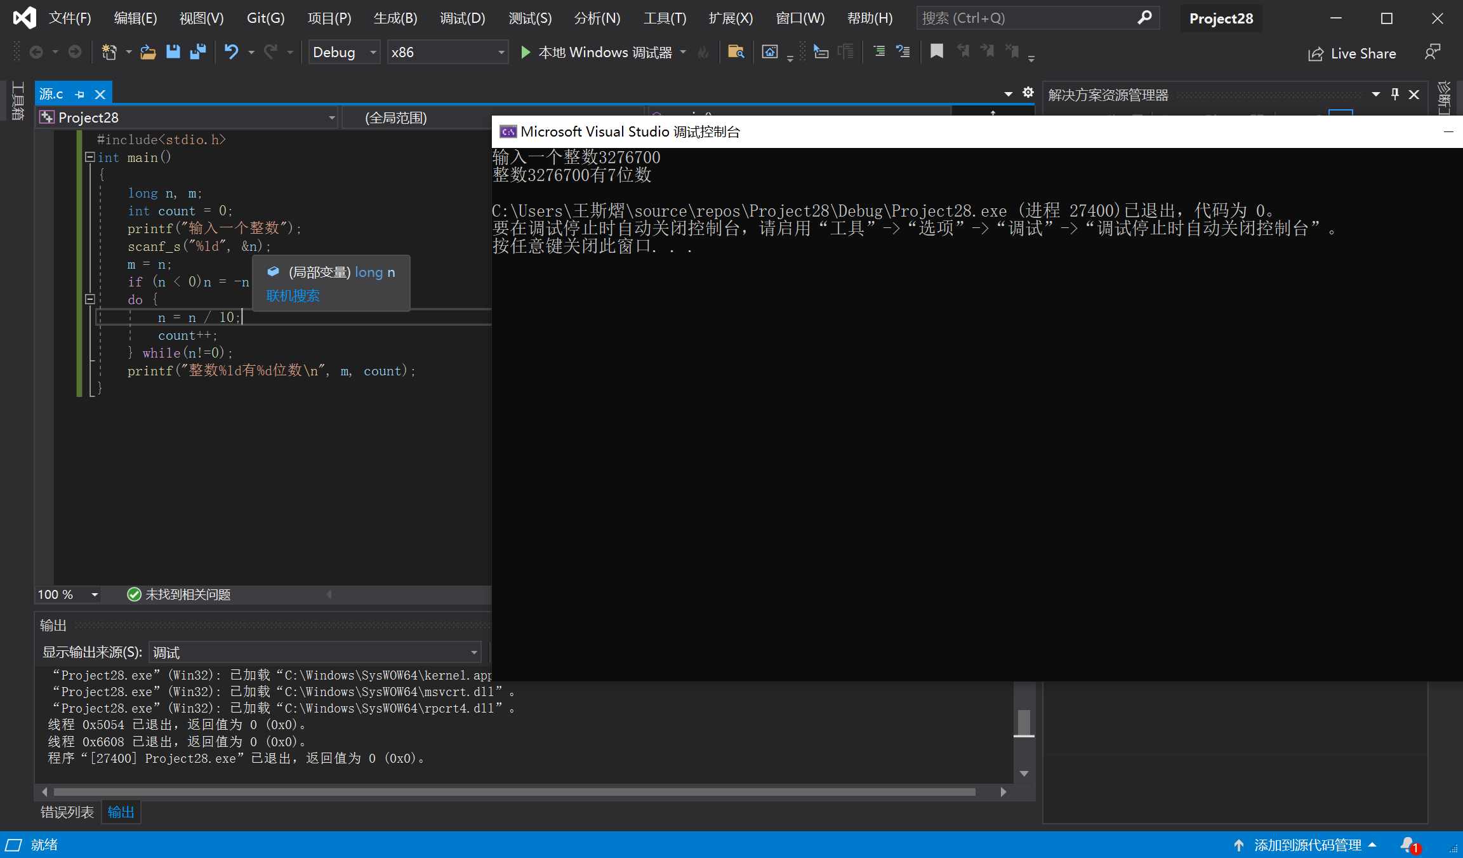Viewport: 1463px width, 858px height.
Task: Click the Live Share button
Action: 1352,53
